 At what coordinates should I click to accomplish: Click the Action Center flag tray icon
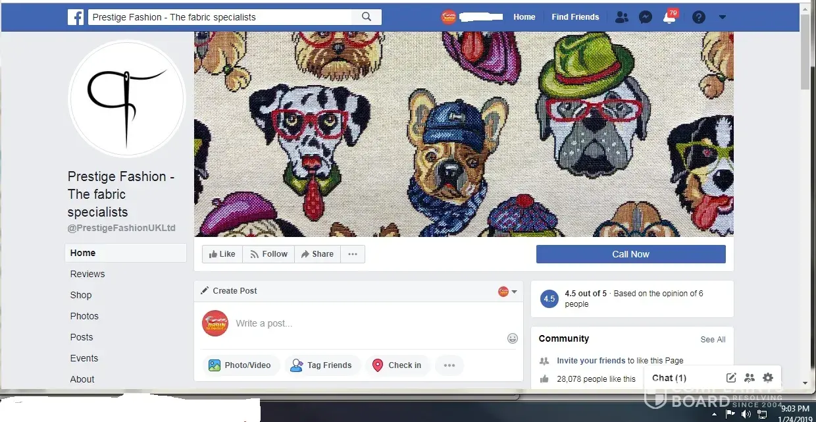[730, 414]
